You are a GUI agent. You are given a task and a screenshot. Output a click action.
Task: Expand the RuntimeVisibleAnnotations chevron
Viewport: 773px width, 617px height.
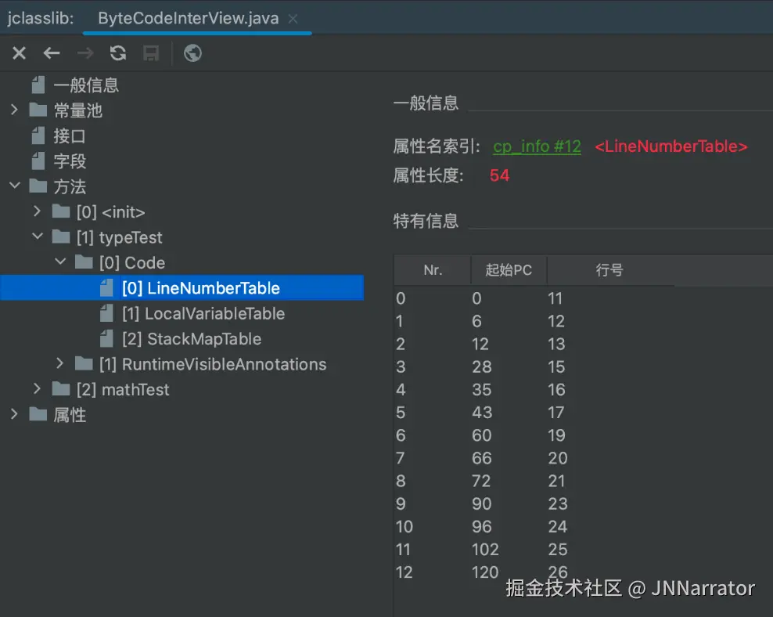coord(59,363)
